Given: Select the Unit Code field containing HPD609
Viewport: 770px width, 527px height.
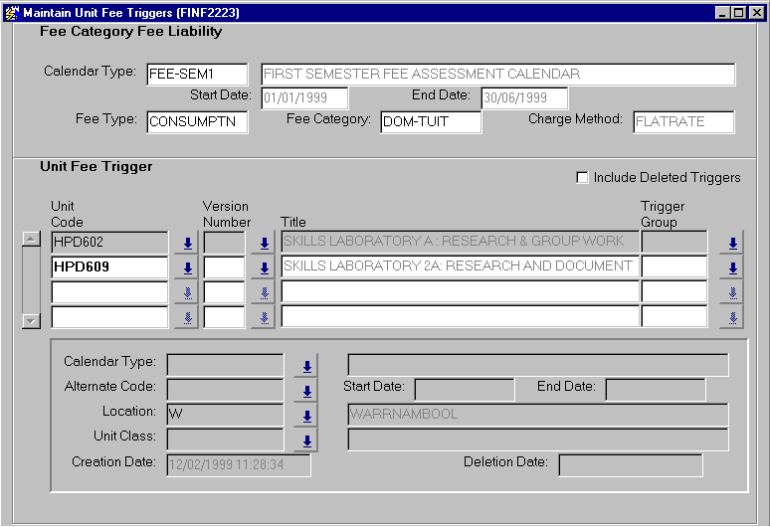Looking at the screenshot, I should pos(109,267).
